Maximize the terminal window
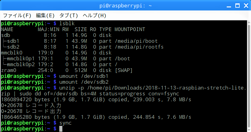Viewport: 251px width, 132px height. [237, 6]
